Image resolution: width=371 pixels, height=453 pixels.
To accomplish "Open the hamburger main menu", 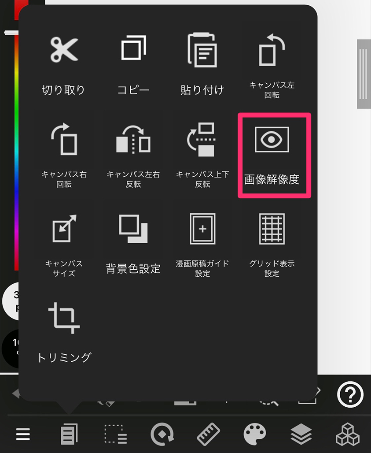I will point(23,434).
